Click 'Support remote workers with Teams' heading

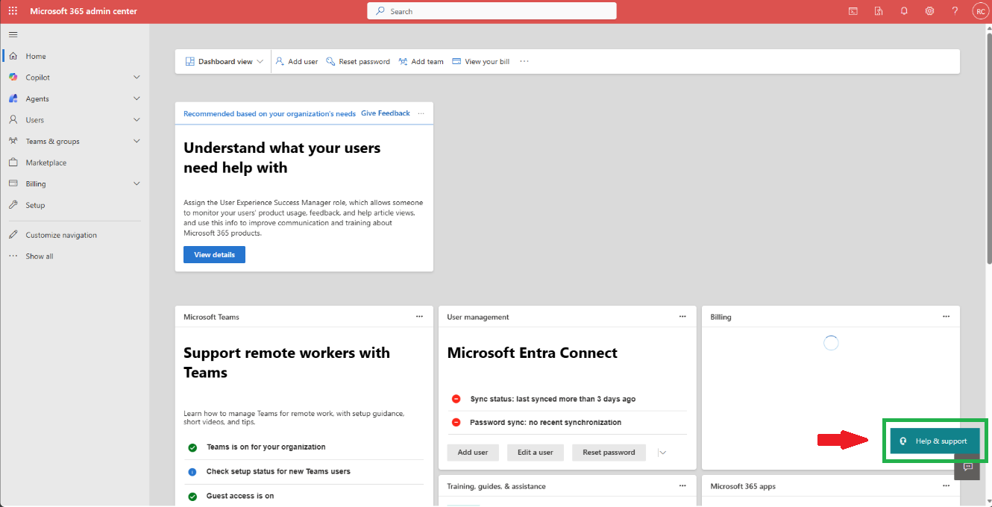click(287, 362)
